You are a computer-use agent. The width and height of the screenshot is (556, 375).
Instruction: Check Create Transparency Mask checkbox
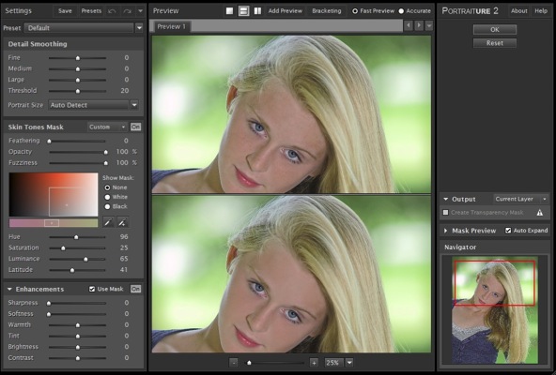tap(446, 213)
